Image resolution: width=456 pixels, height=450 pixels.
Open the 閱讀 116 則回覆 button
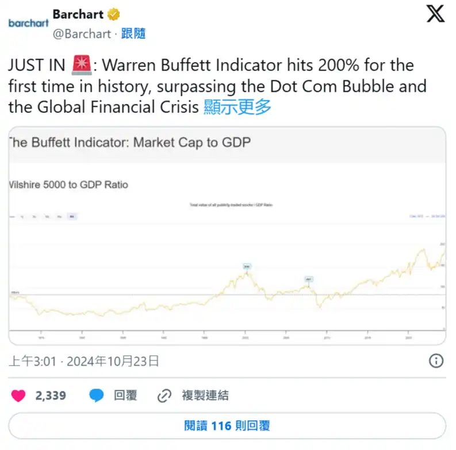[227, 426]
